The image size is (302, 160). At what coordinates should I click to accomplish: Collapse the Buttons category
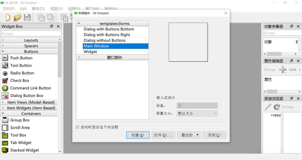tap(3, 51)
